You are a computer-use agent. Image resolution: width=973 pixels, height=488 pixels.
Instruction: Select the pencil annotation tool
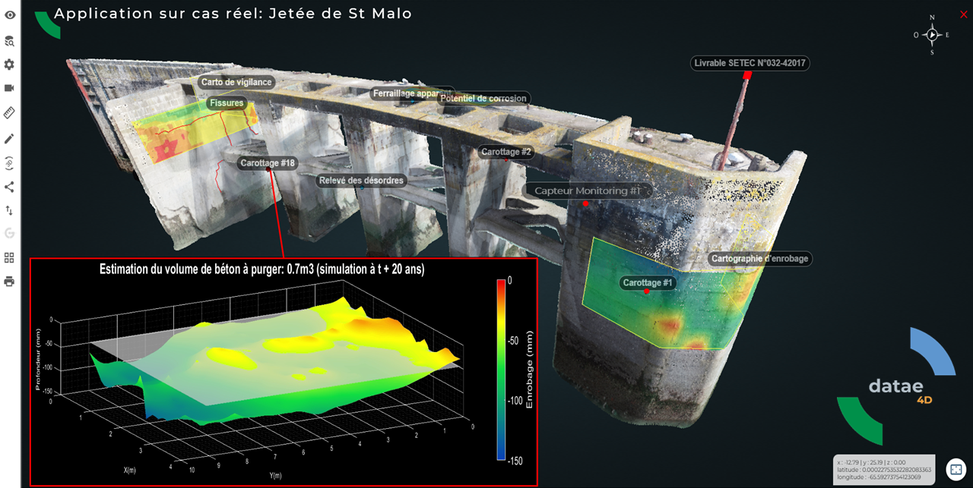click(x=10, y=138)
